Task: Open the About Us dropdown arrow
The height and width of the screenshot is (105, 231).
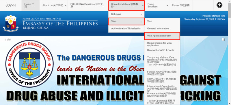Action: [x=66, y=5]
